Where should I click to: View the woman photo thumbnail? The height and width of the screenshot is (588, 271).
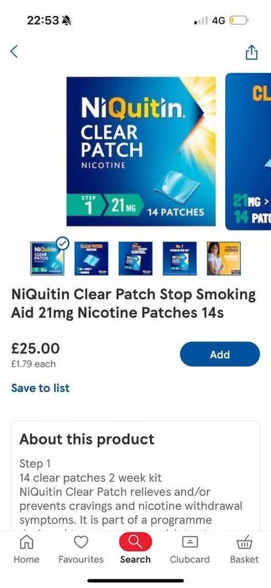click(224, 258)
